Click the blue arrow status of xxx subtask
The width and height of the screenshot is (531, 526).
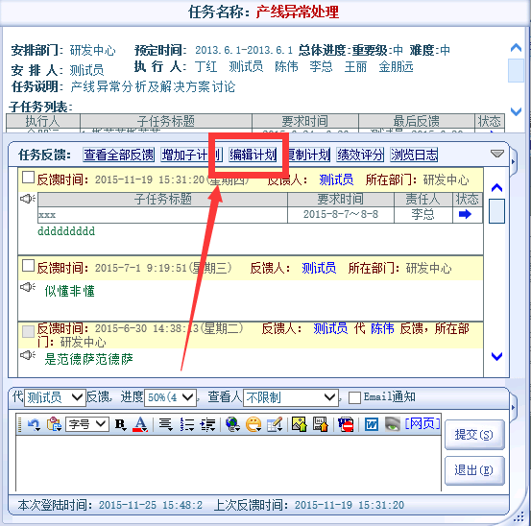pos(465,214)
